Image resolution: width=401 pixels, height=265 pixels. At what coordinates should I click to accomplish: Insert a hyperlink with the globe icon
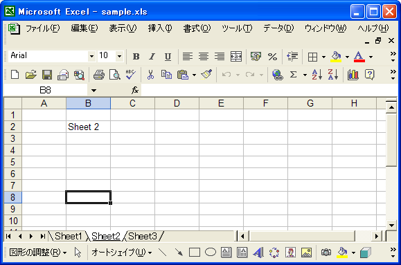pyautogui.click(x=277, y=75)
